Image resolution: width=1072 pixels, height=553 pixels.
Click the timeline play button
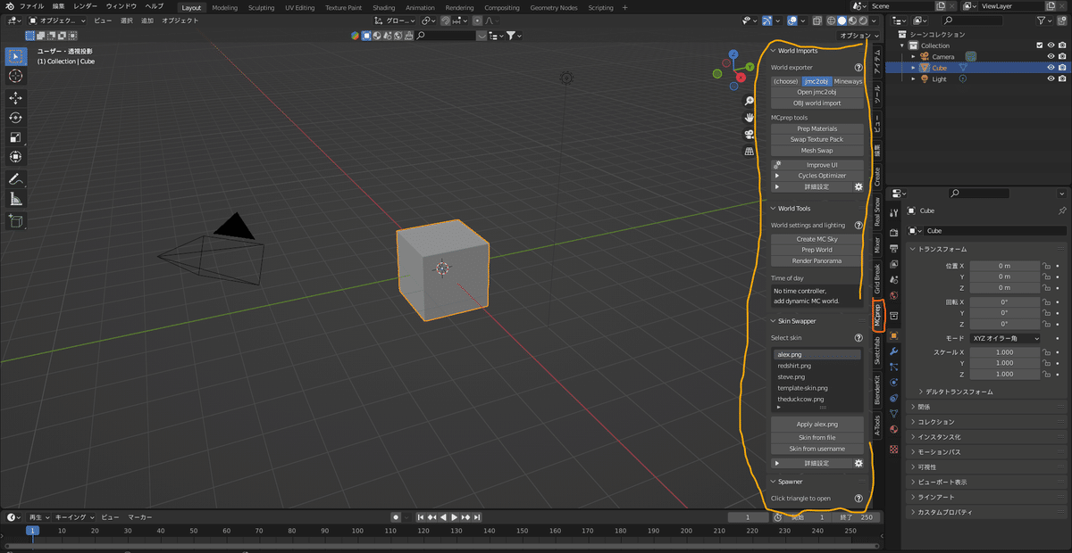[x=454, y=517]
